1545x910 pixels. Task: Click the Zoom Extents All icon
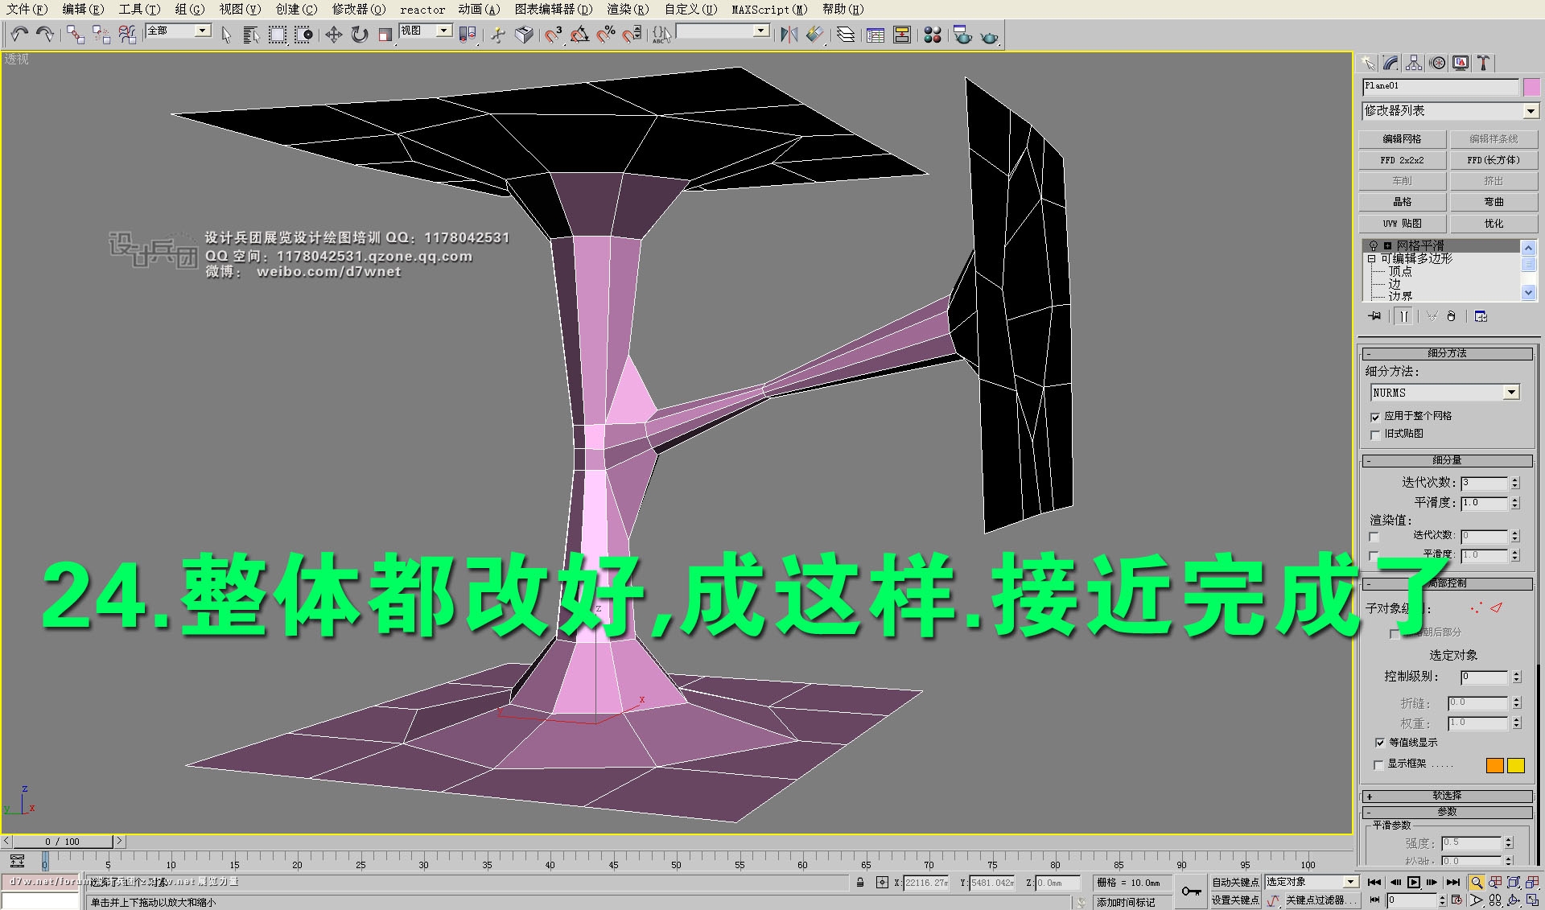(1532, 883)
